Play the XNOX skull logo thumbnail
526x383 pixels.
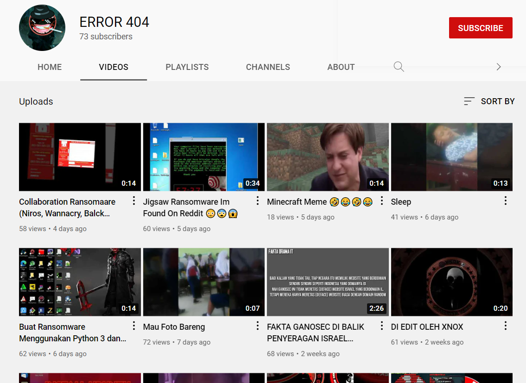coord(451,282)
